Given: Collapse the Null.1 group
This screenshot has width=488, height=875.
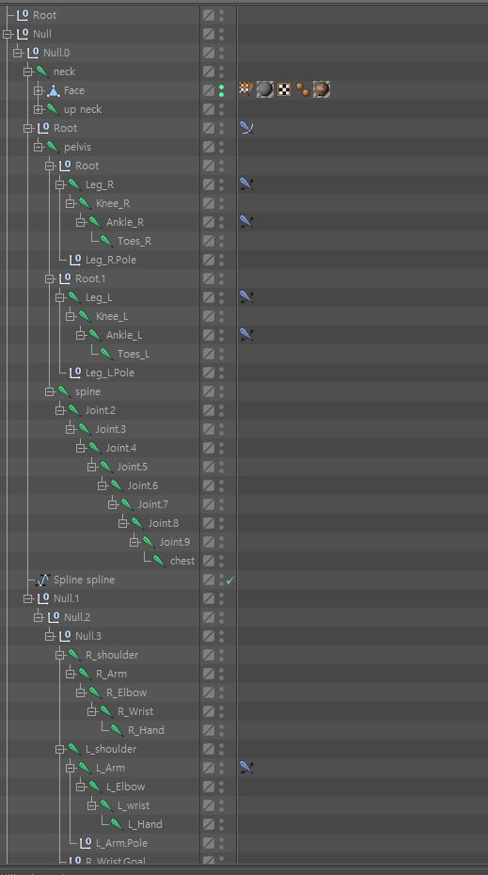Looking at the screenshot, I should [28, 598].
